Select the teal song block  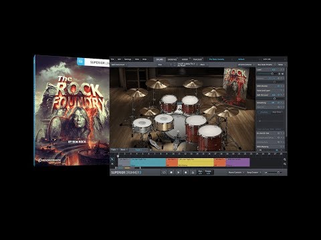[x=148, y=162]
